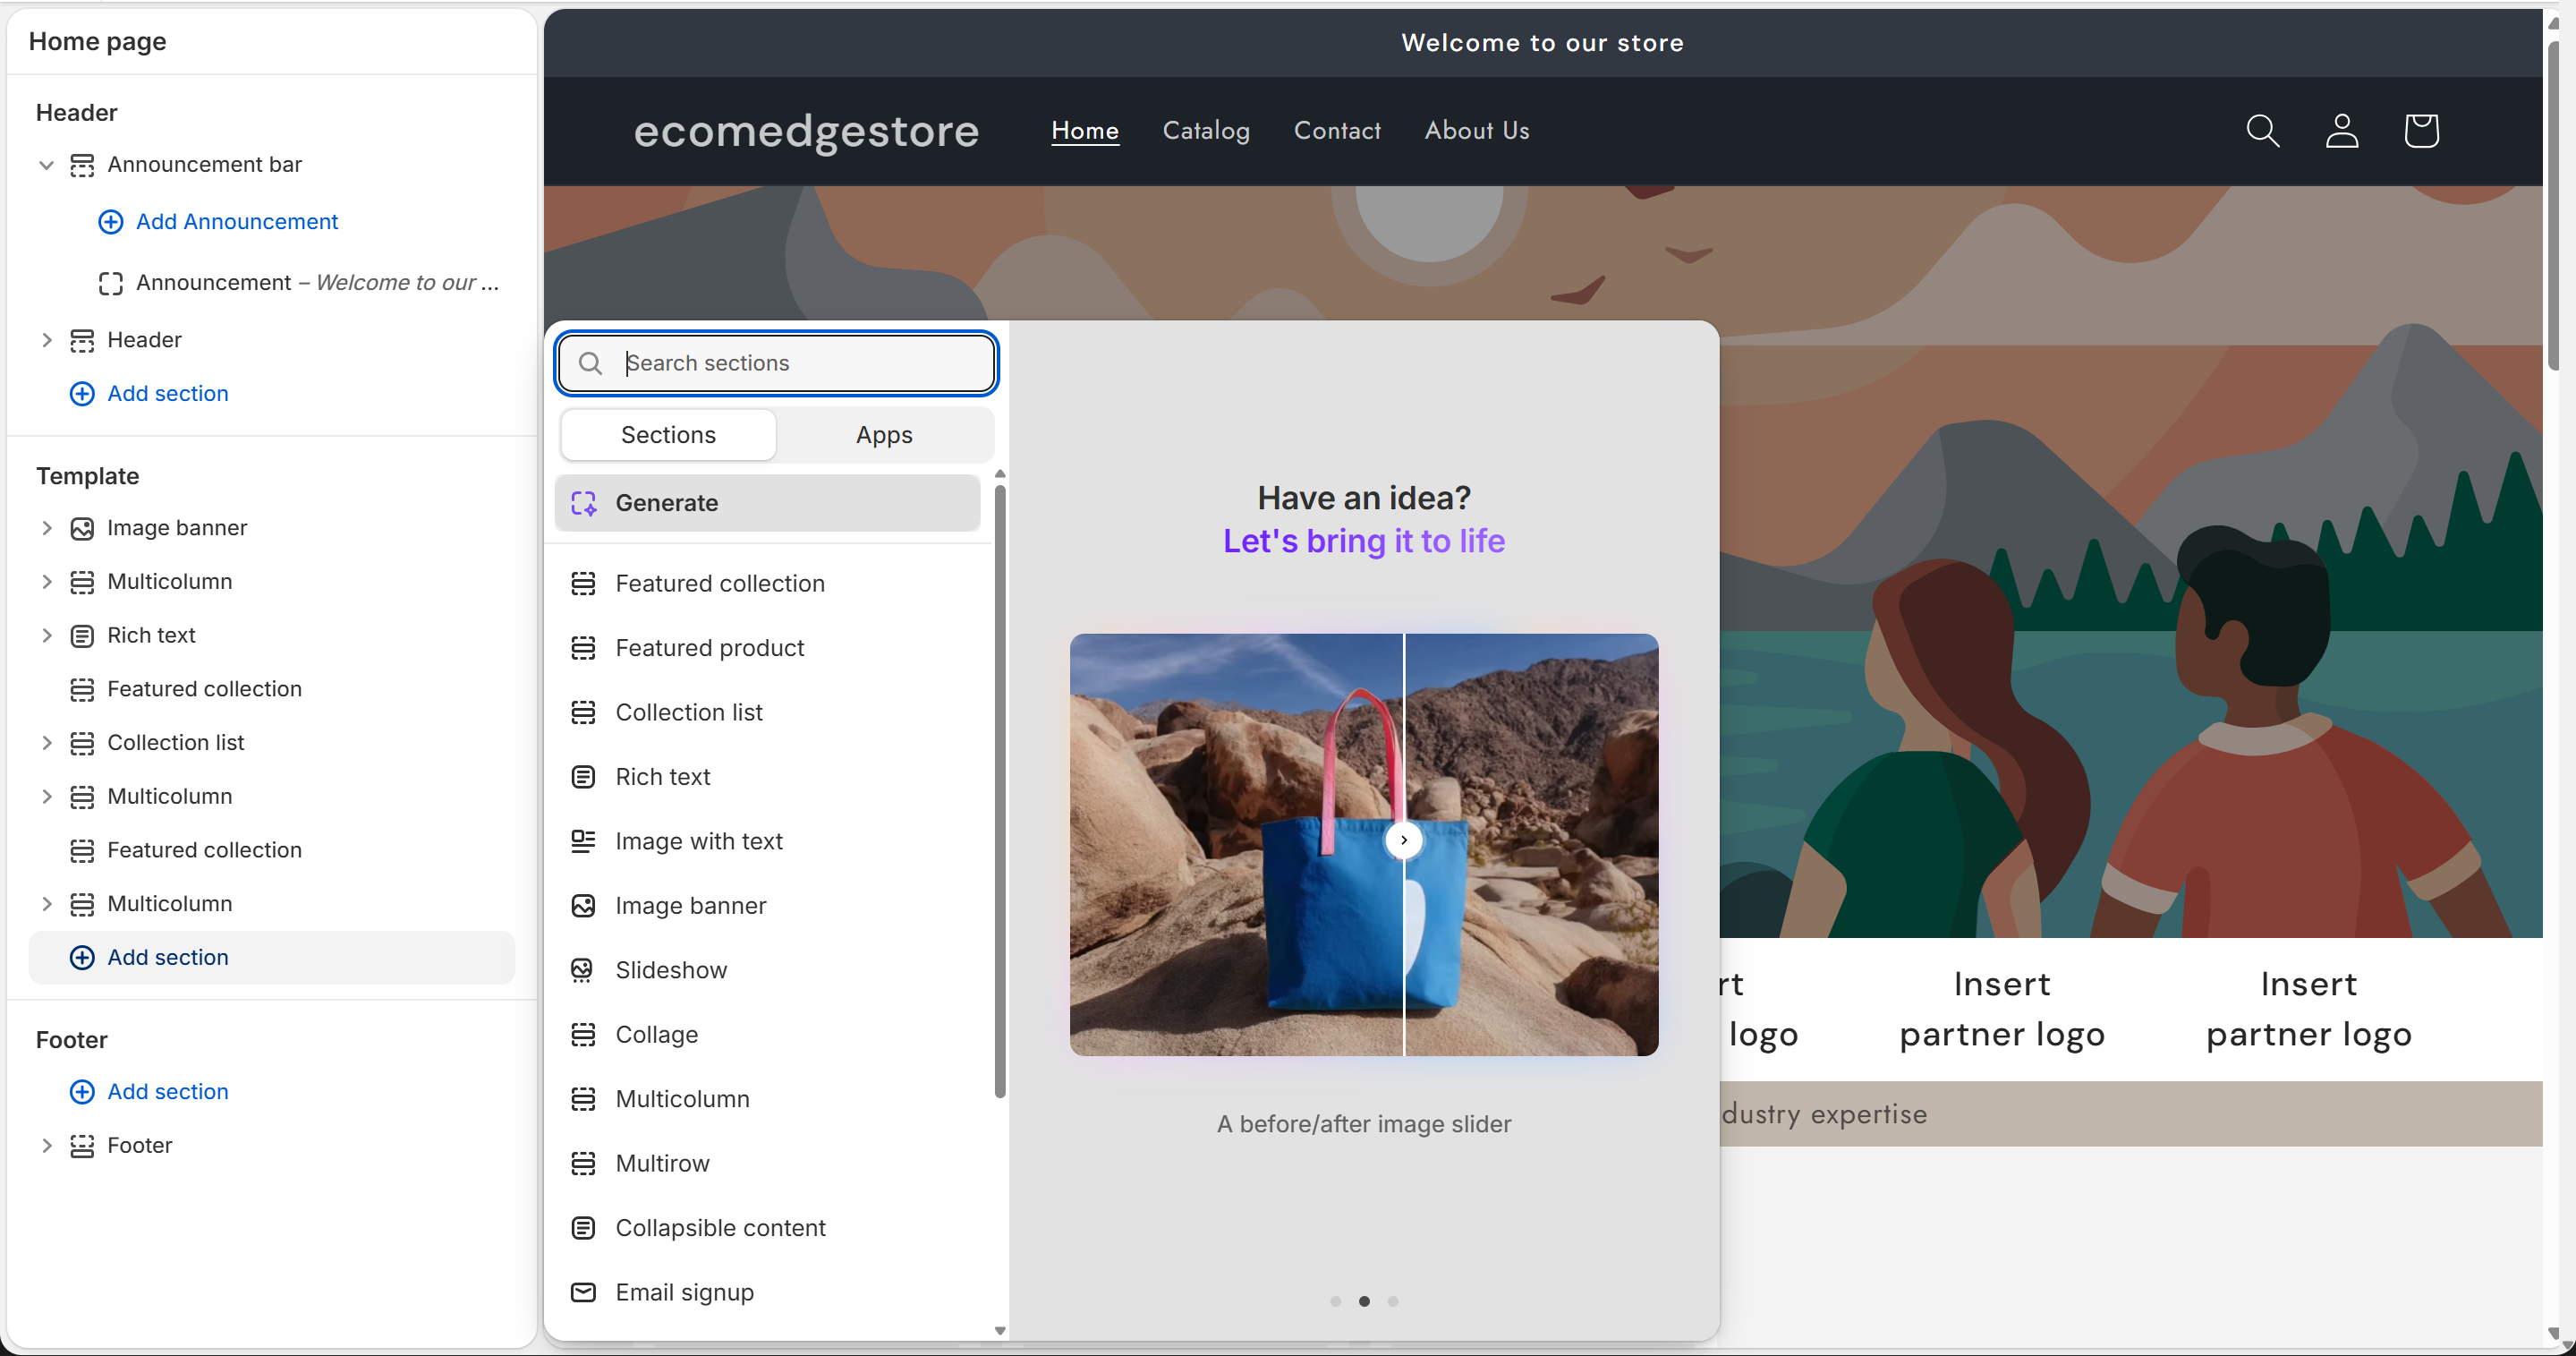Select the Collapsible content section icon
This screenshot has width=2576, height=1356.
tap(584, 1227)
